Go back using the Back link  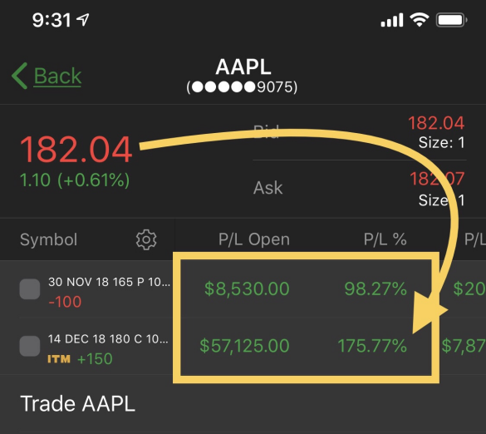(57, 76)
